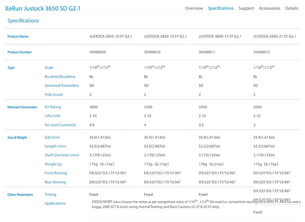Select KV rating value 3200
The height and width of the screenshot is (222, 305).
click(x=148, y=107)
